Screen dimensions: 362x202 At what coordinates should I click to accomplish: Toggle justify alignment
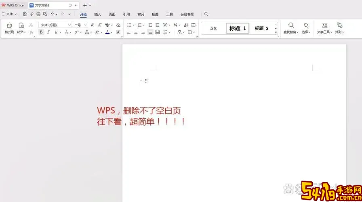(150, 32)
